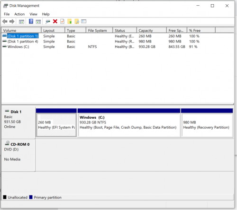
Task: Sort by the Capacity column header
Action: (152, 30)
